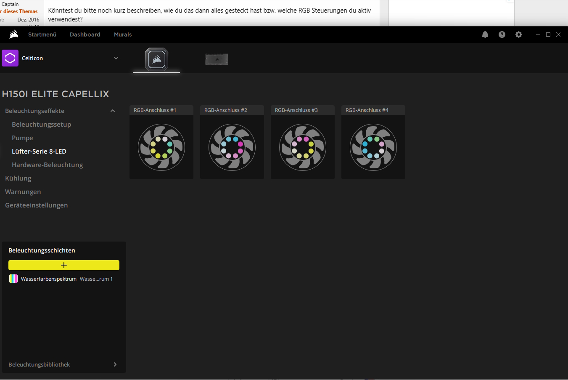Open the notifications bell
The width and height of the screenshot is (568, 380).
tap(485, 35)
